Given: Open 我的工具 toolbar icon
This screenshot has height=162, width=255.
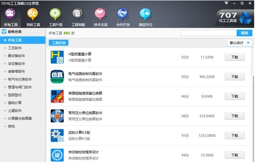Looking at the screenshot, I should pyautogui.click(x=33, y=14).
